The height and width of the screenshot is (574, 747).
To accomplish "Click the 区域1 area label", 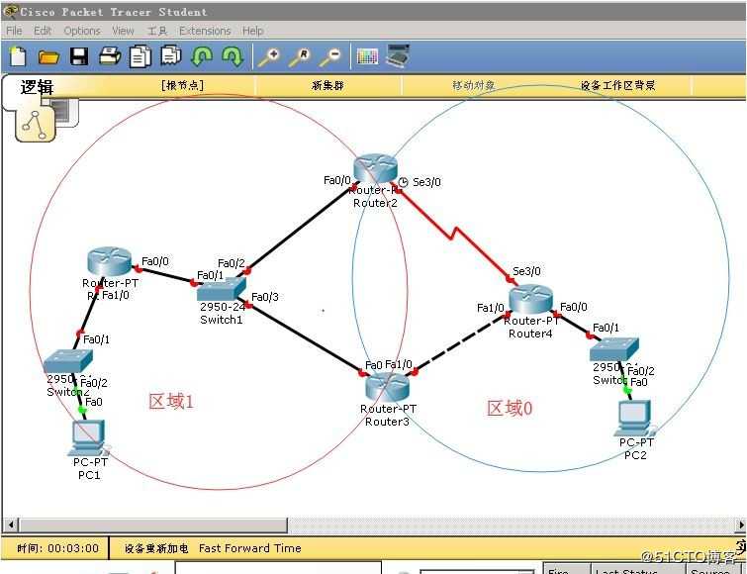I will 171,402.
